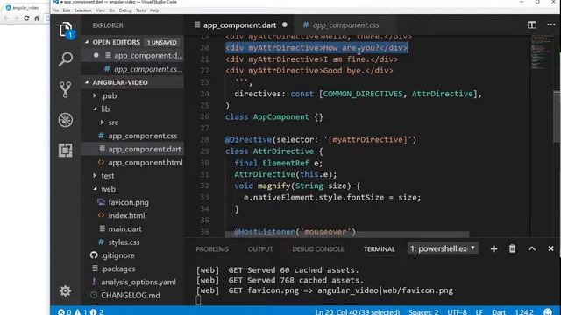The height and width of the screenshot is (315, 561).
Task: Open the Tasks menu
Action: coord(140,10)
